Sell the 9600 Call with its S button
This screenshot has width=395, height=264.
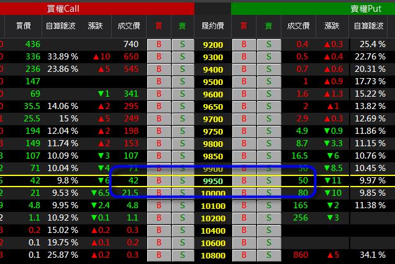(183, 94)
